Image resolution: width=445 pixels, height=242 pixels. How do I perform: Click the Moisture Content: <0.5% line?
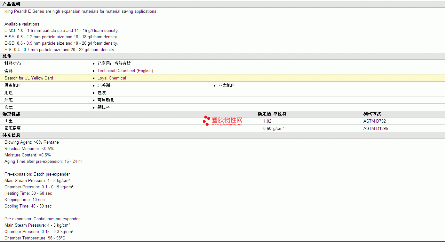pyautogui.click(x=28, y=155)
